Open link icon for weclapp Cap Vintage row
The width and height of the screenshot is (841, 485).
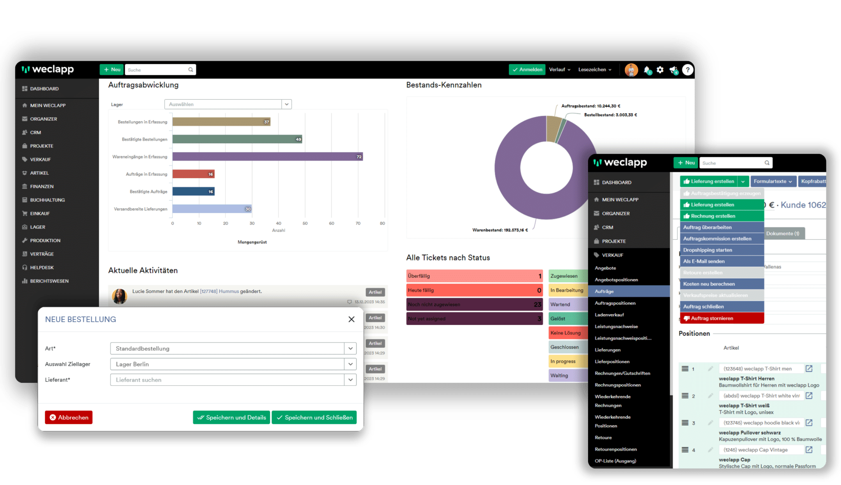809,450
